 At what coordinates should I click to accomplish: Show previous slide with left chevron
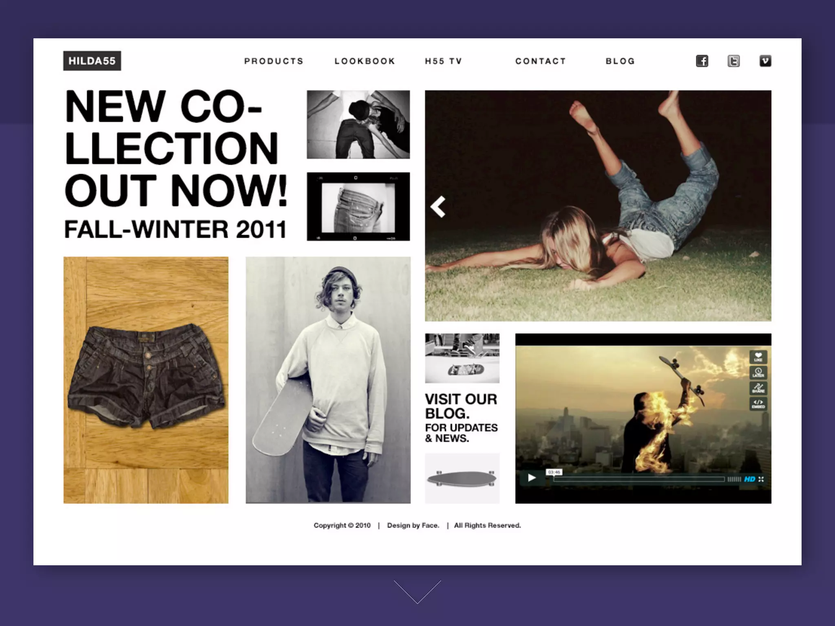click(438, 207)
